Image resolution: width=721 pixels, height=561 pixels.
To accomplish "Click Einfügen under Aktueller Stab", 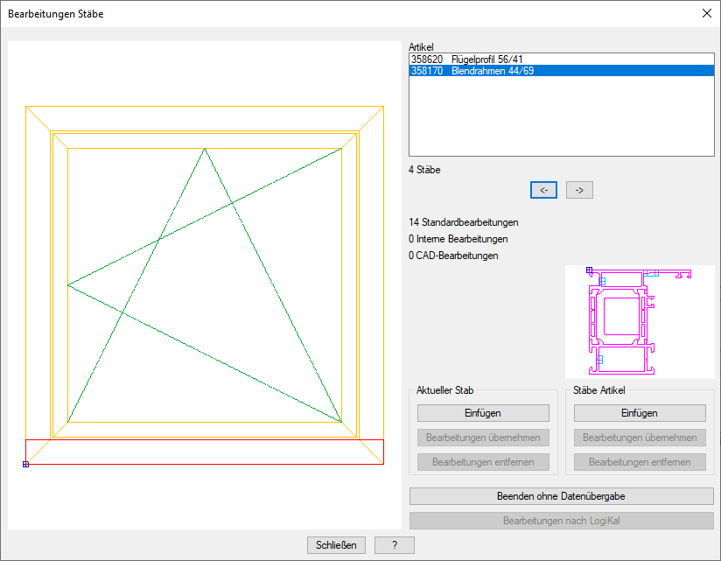I will tap(483, 413).
